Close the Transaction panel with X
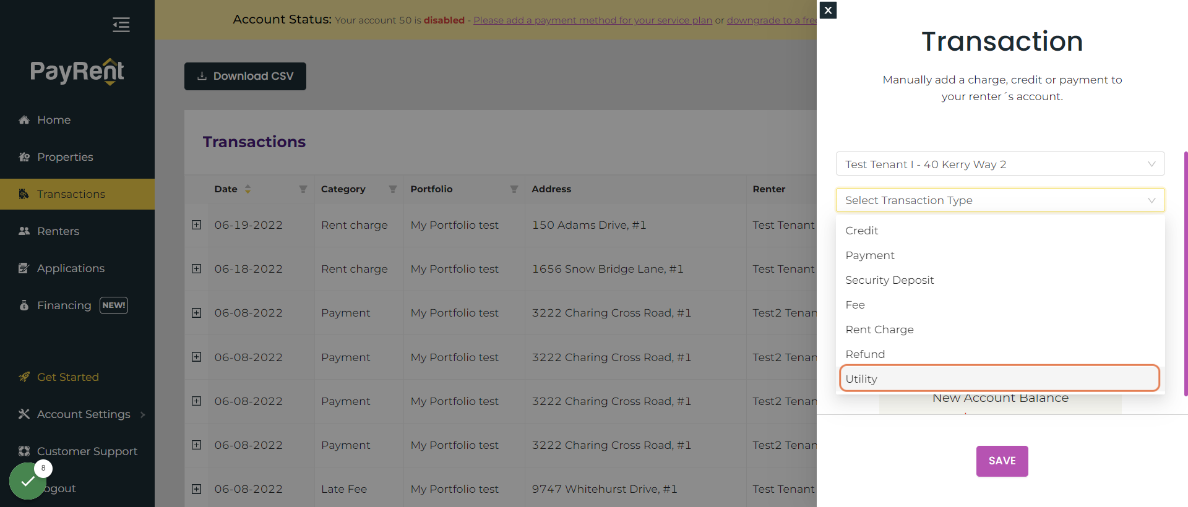Screen dimensions: 1188x507 [828, 10]
